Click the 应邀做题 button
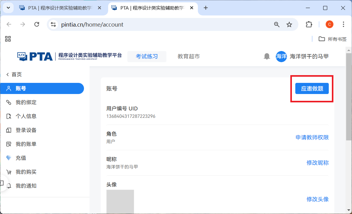This screenshot has height=214, width=352. (x=312, y=88)
